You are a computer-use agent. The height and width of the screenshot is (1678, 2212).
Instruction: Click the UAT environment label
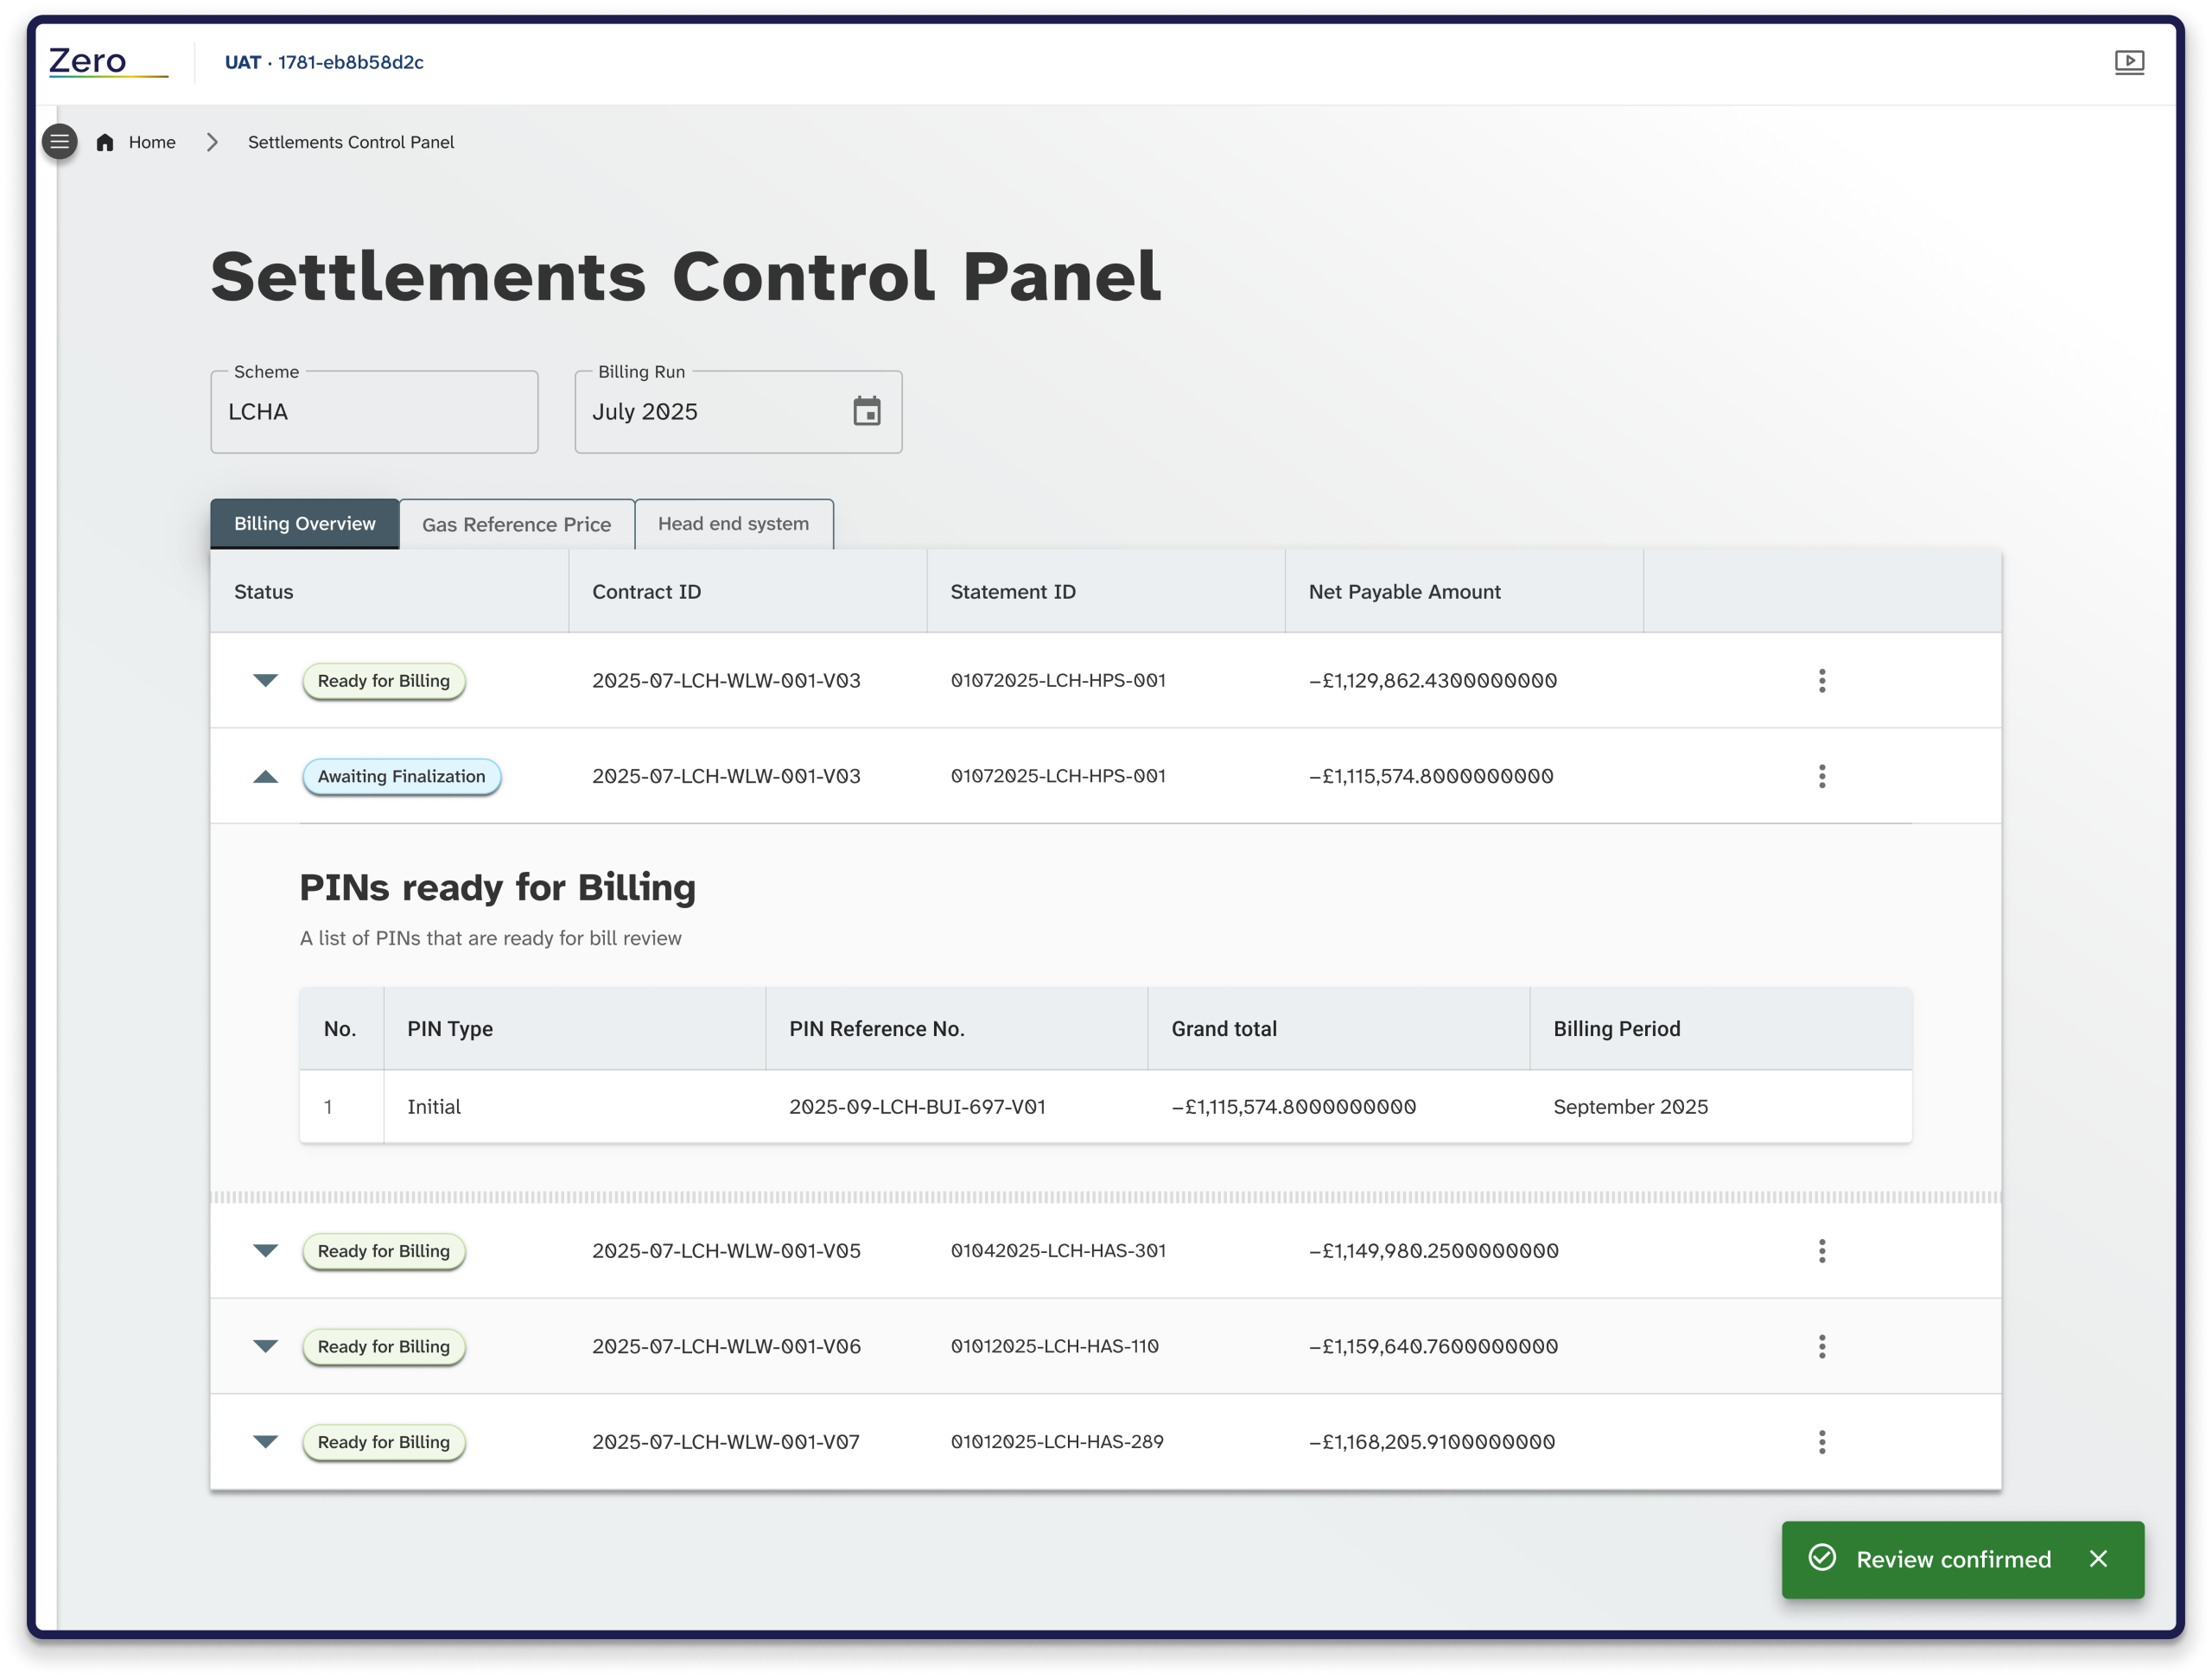(x=324, y=62)
